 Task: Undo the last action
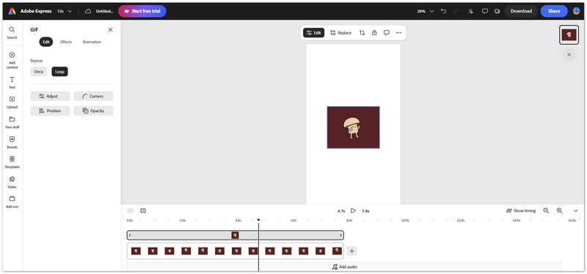[444, 11]
